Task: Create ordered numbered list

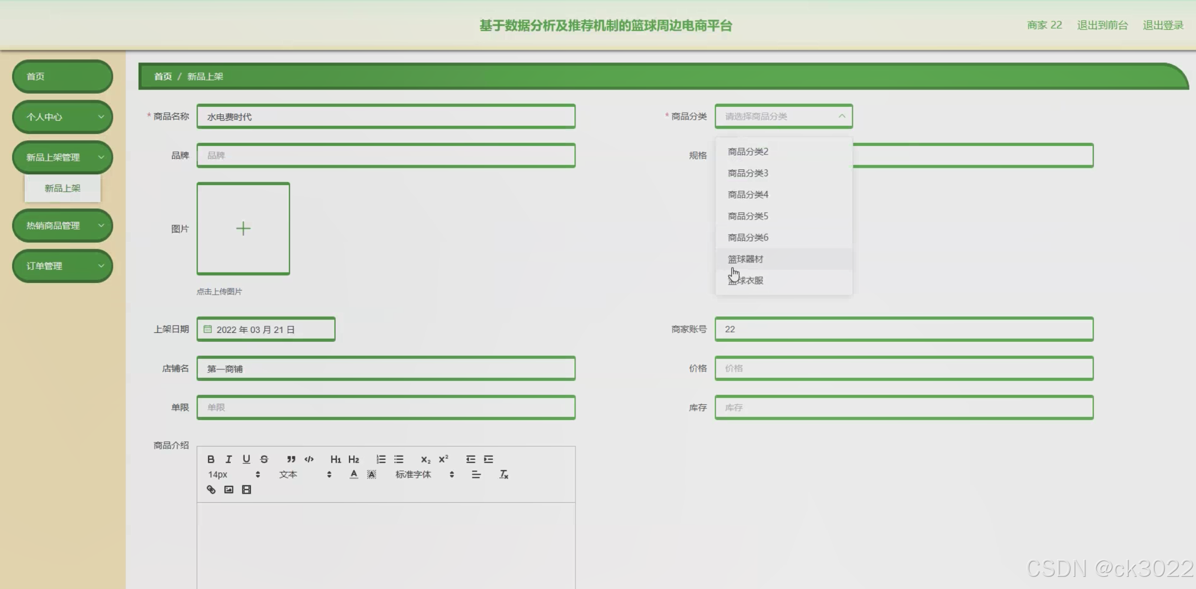Action: (381, 459)
